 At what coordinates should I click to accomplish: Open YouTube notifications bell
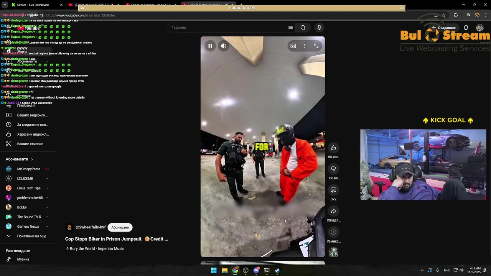[x=466, y=28]
